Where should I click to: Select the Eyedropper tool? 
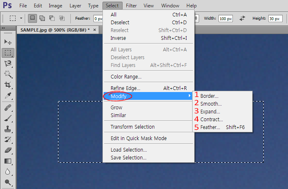coord(8,96)
